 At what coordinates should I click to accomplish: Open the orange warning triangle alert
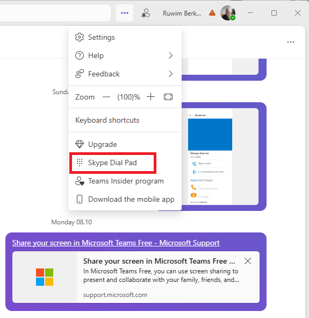(212, 13)
